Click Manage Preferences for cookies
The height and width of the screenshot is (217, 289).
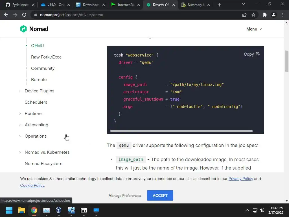(x=125, y=196)
